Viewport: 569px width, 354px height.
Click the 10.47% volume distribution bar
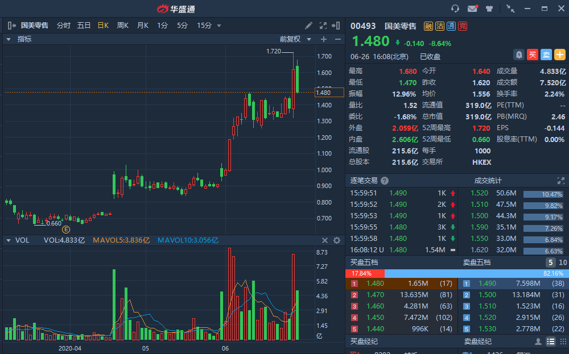543,194
